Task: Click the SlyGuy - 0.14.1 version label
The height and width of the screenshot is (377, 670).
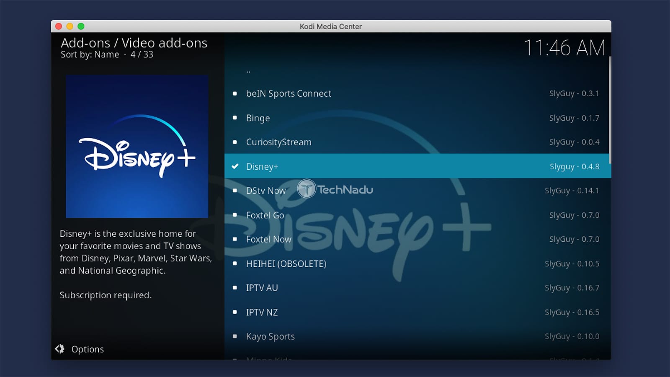Action: (572, 191)
